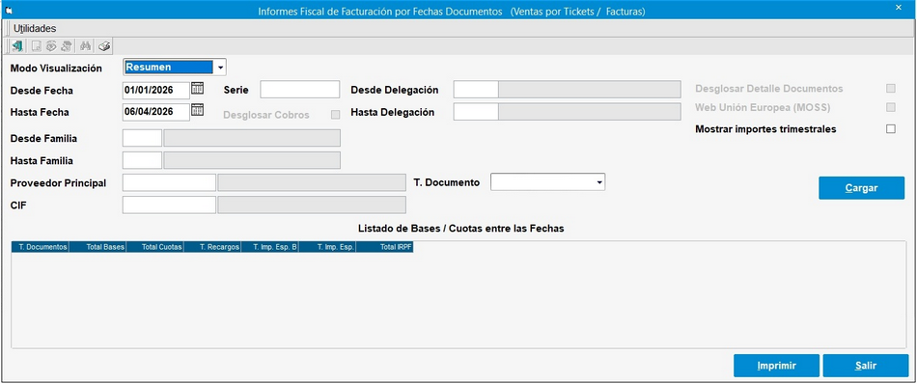
Task: Open the Desde Fecha calendar picker
Action: click(198, 88)
